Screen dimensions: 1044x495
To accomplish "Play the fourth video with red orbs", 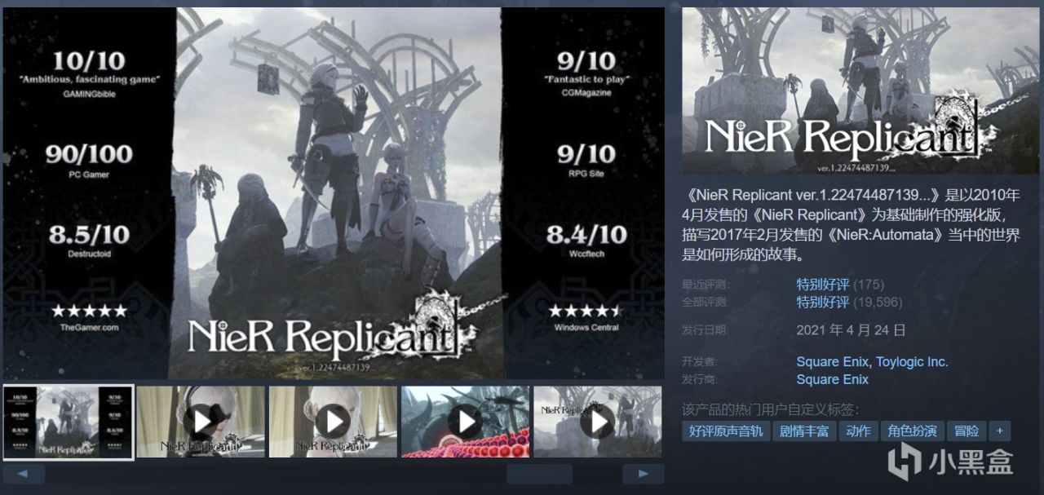I will pos(466,422).
